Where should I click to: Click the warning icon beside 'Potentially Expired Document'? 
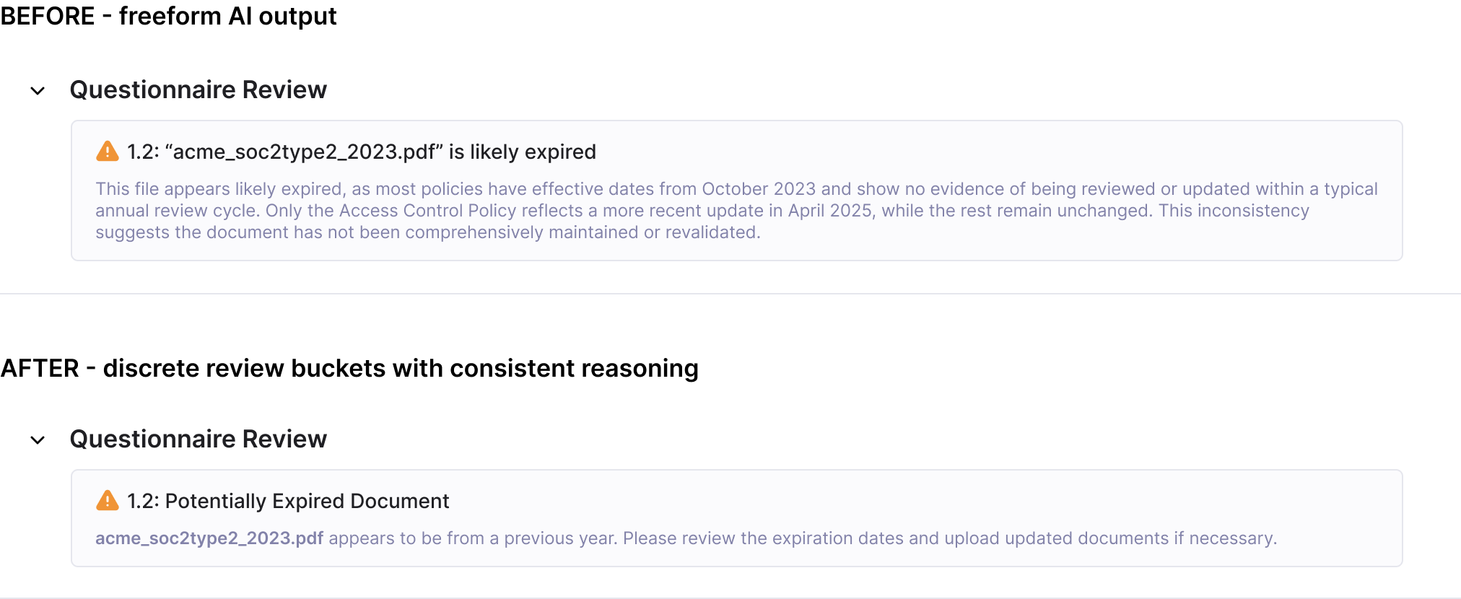tap(108, 501)
